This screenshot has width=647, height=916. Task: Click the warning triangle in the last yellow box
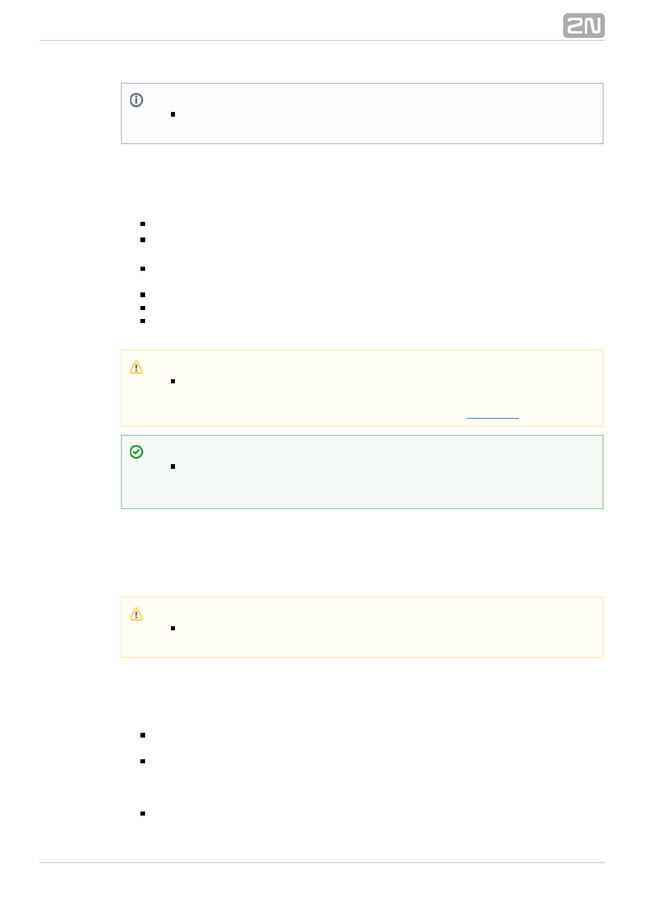[136, 615]
